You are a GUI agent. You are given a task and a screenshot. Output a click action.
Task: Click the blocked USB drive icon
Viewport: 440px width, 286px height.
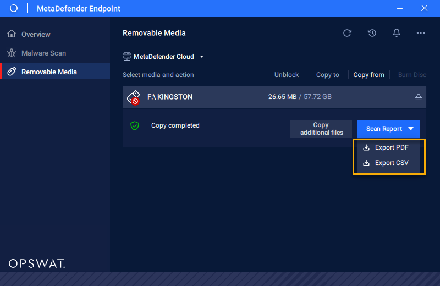[134, 97]
